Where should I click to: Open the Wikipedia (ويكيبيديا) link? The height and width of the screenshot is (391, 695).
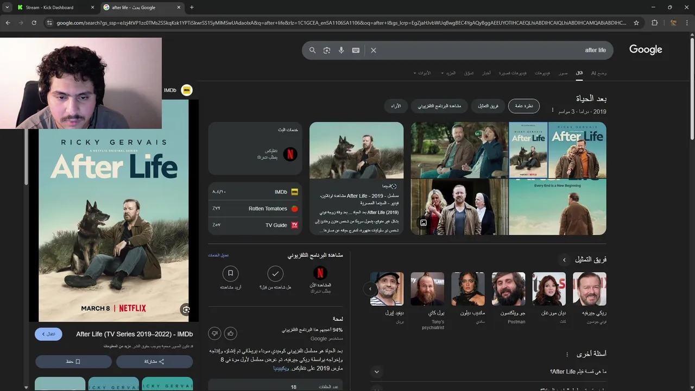[x=282, y=368]
